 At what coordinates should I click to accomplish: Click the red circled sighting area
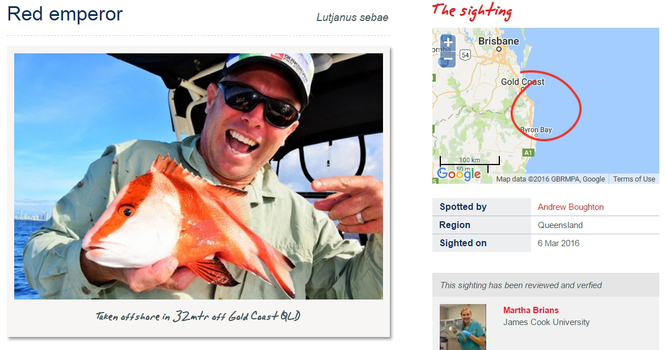pos(546,105)
